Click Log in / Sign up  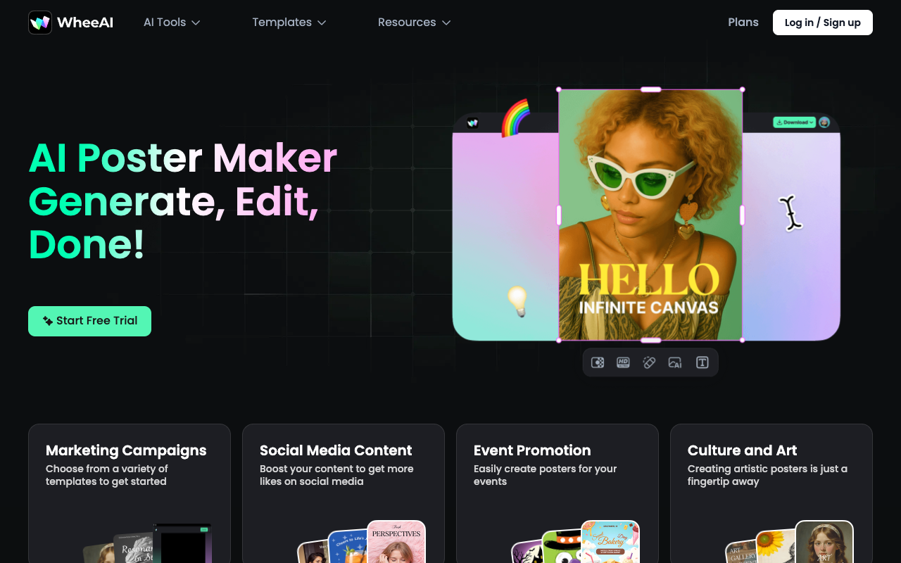822,22
